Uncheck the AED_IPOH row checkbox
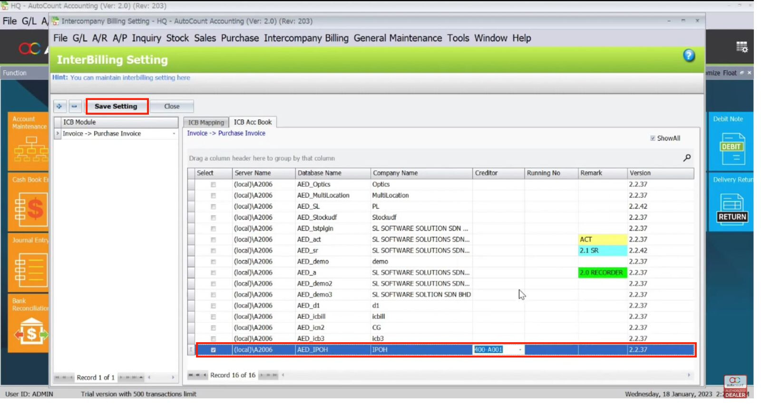 (213, 350)
